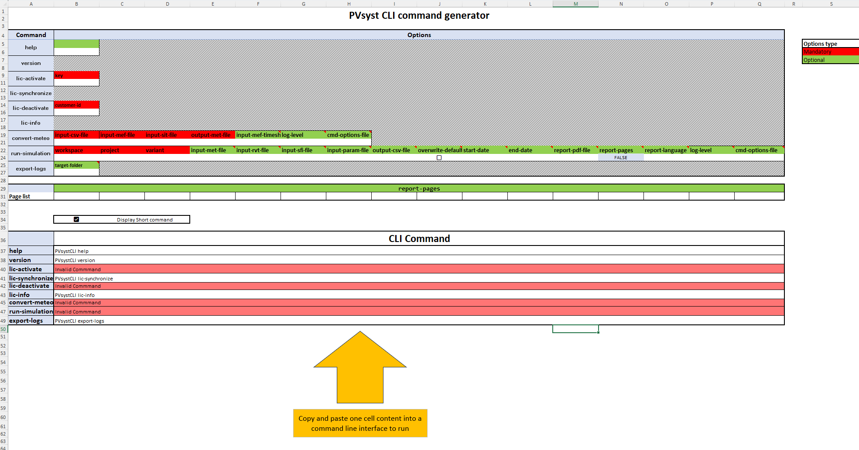Select row 50 header

(x=3, y=329)
